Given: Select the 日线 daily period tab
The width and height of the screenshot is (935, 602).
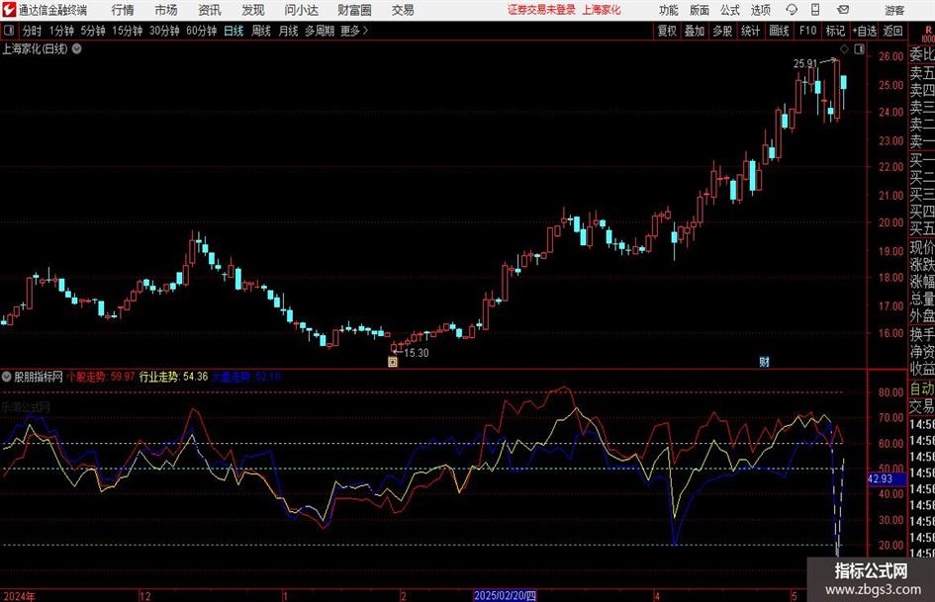Looking at the screenshot, I should [x=234, y=31].
